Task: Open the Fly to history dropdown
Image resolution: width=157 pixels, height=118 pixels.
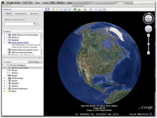Action: (x=34, y=24)
